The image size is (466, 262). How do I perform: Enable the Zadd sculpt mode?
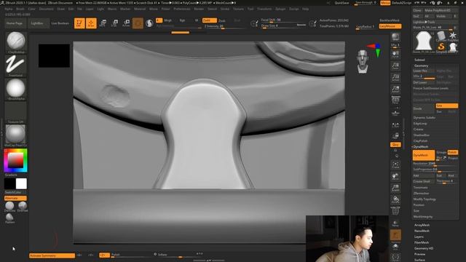click(209, 20)
